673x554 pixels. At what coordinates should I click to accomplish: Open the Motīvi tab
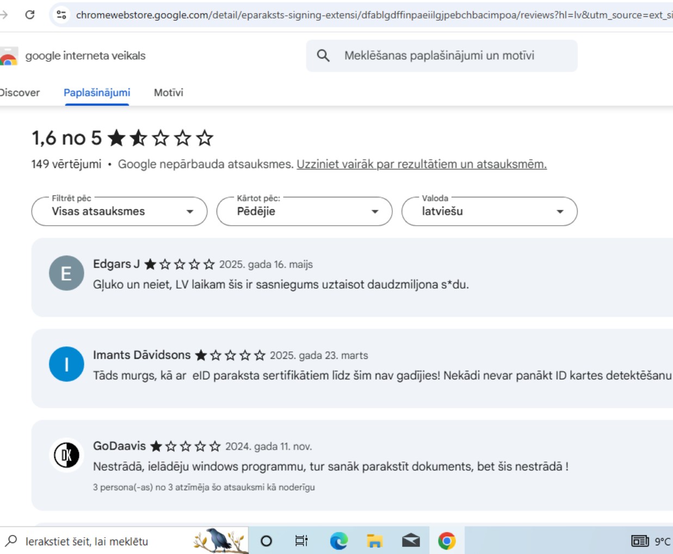click(169, 92)
